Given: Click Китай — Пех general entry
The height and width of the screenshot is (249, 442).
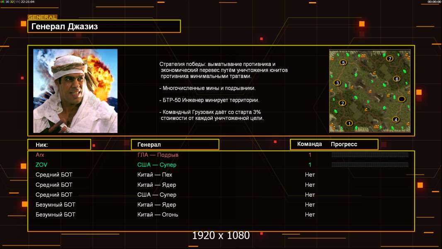Looking at the screenshot, I should coord(155,175).
